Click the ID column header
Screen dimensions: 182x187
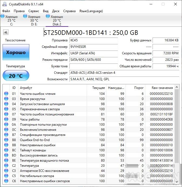[x=14, y=88]
